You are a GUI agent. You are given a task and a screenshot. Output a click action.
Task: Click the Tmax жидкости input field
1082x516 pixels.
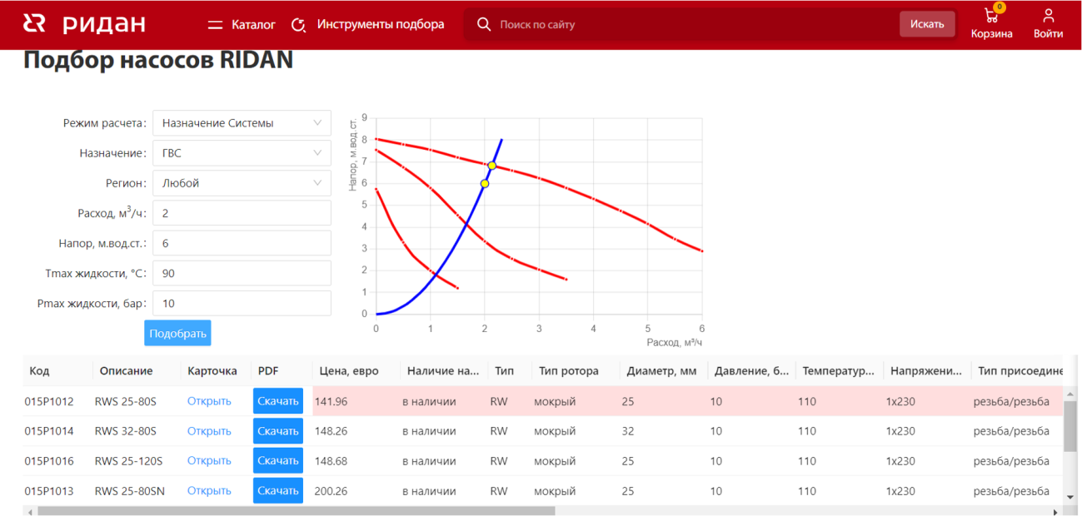point(242,273)
